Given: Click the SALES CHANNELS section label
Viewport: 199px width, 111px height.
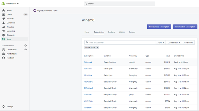Looking at the screenshot, I should pyautogui.click(x=8, y=46).
